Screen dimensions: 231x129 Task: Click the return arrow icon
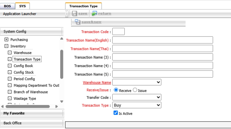(x=94, y=13)
